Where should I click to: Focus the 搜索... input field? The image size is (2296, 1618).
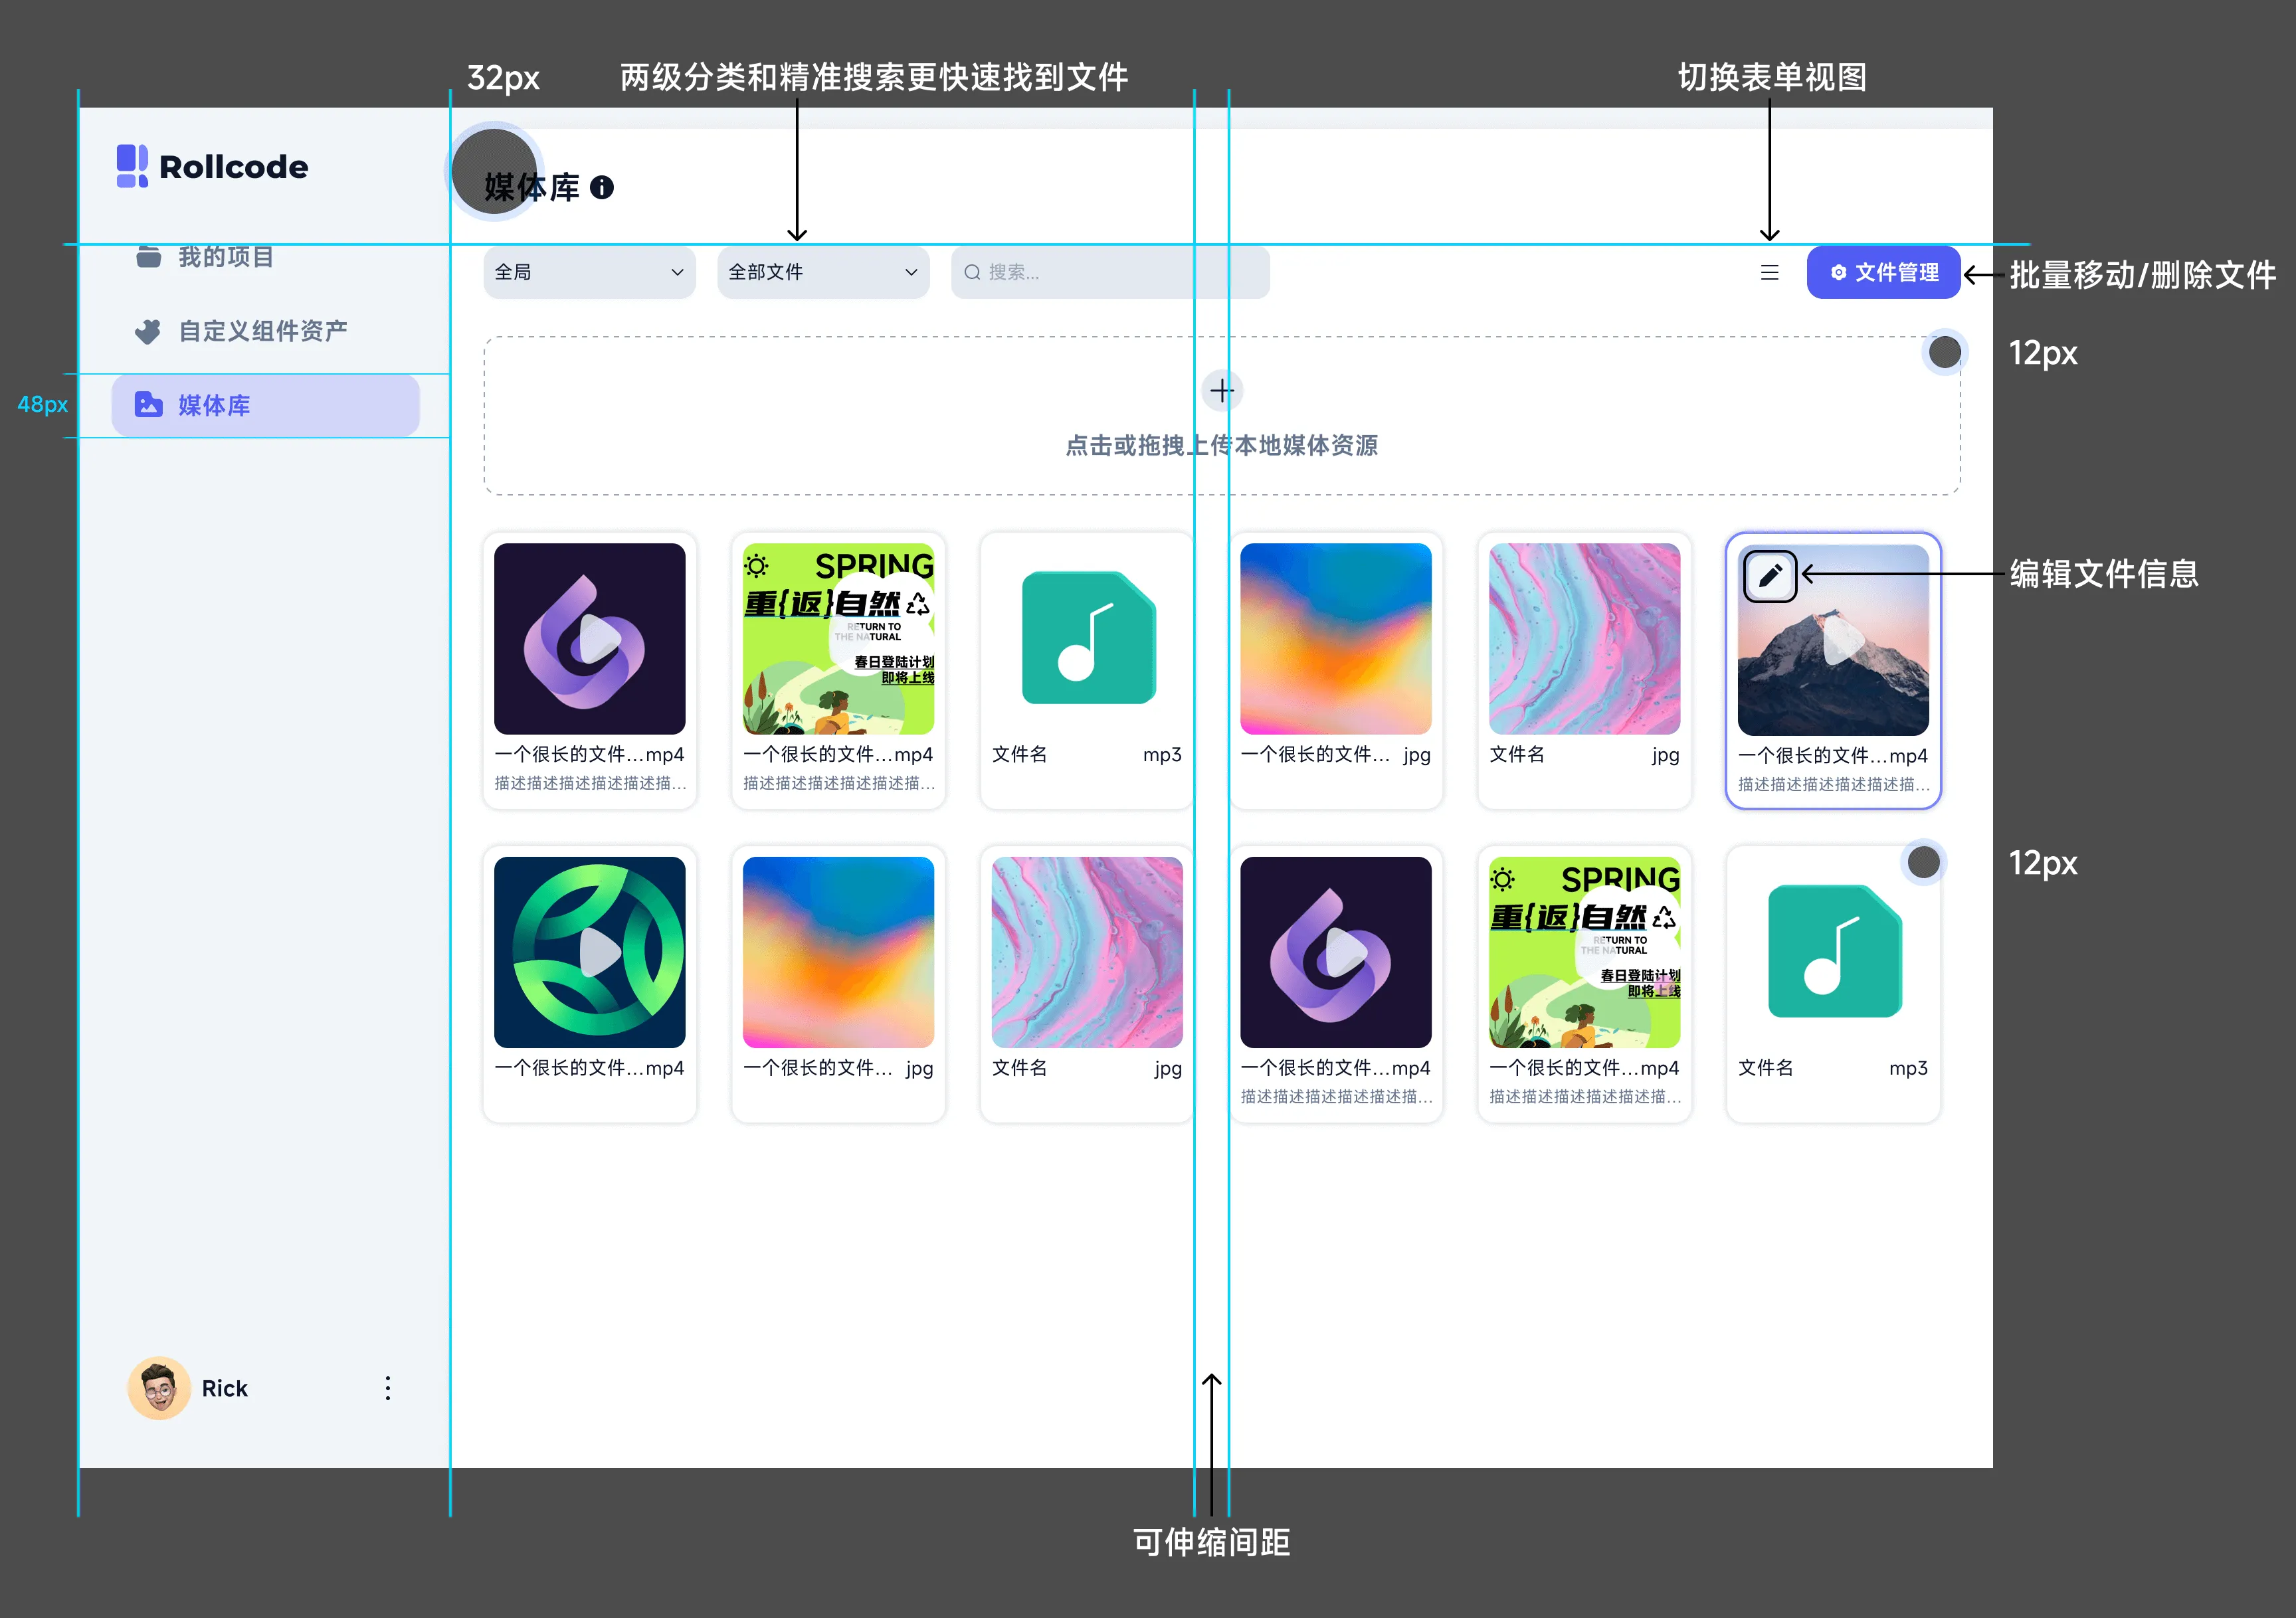pyautogui.click(x=1110, y=272)
